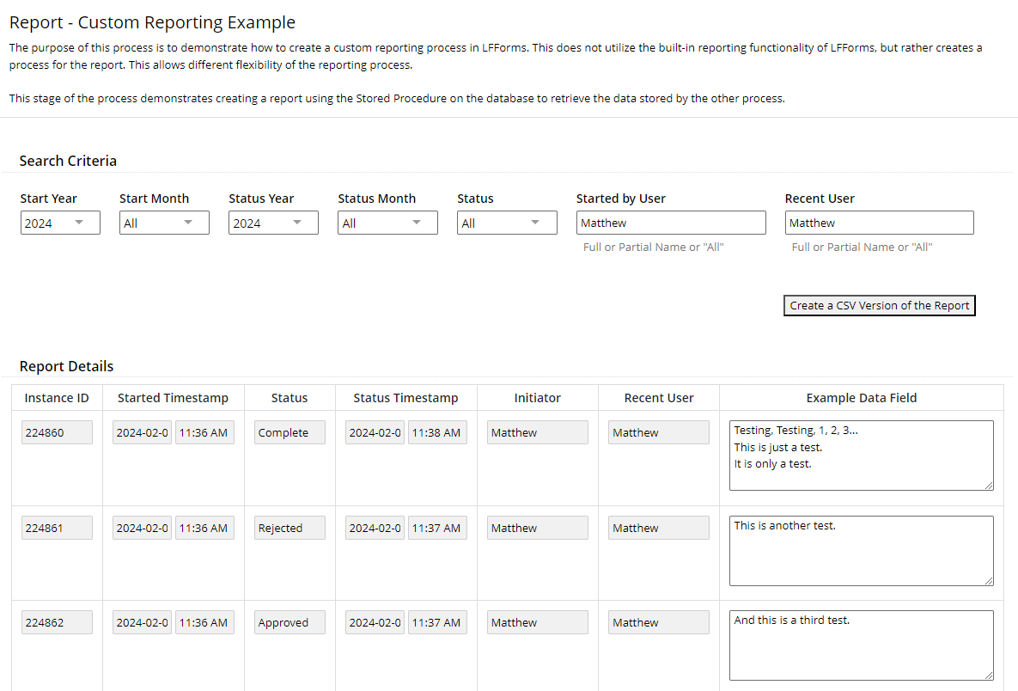Select the 'Rejected' status field
1018x691 pixels.
(x=290, y=527)
